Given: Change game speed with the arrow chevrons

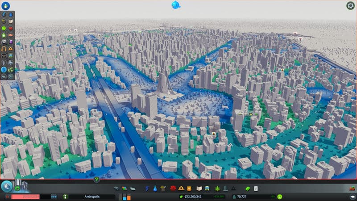Looking at the screenshot, I should [x=54, y=197].
